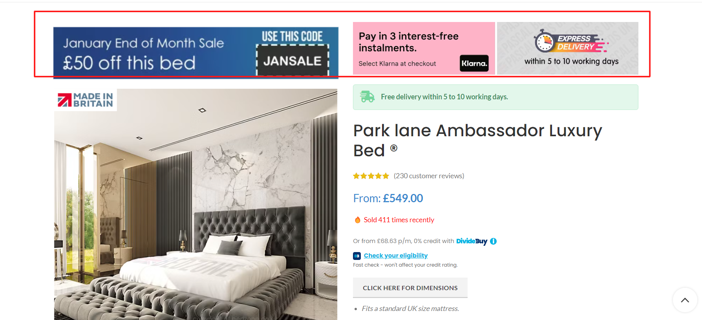Click the Made in Britain logo
Viewport: 702px width, 320px height.
click(x=85, y=100)
